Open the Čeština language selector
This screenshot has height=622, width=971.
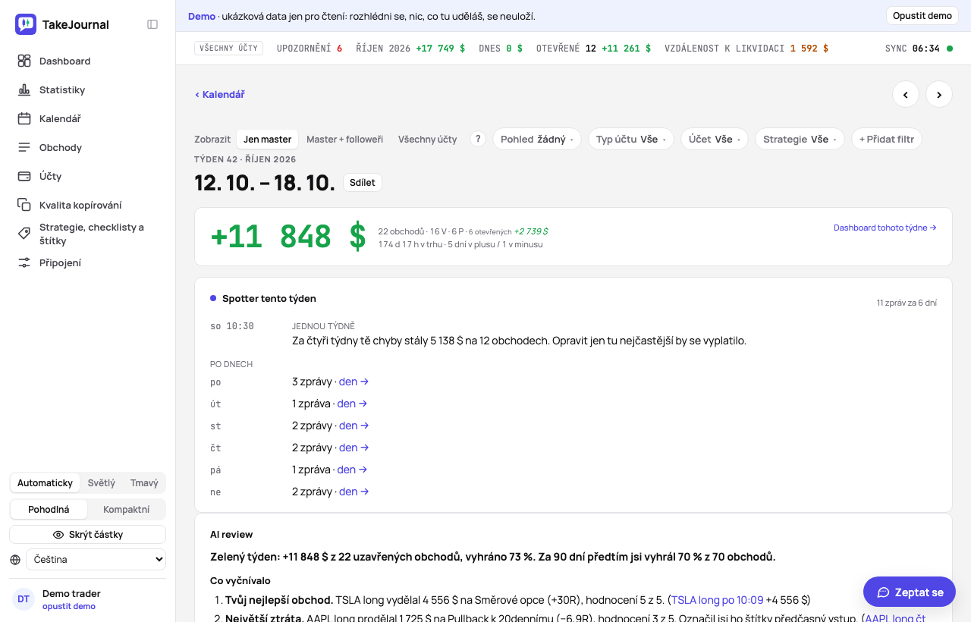pyautogui.click(x=96, y=560)
